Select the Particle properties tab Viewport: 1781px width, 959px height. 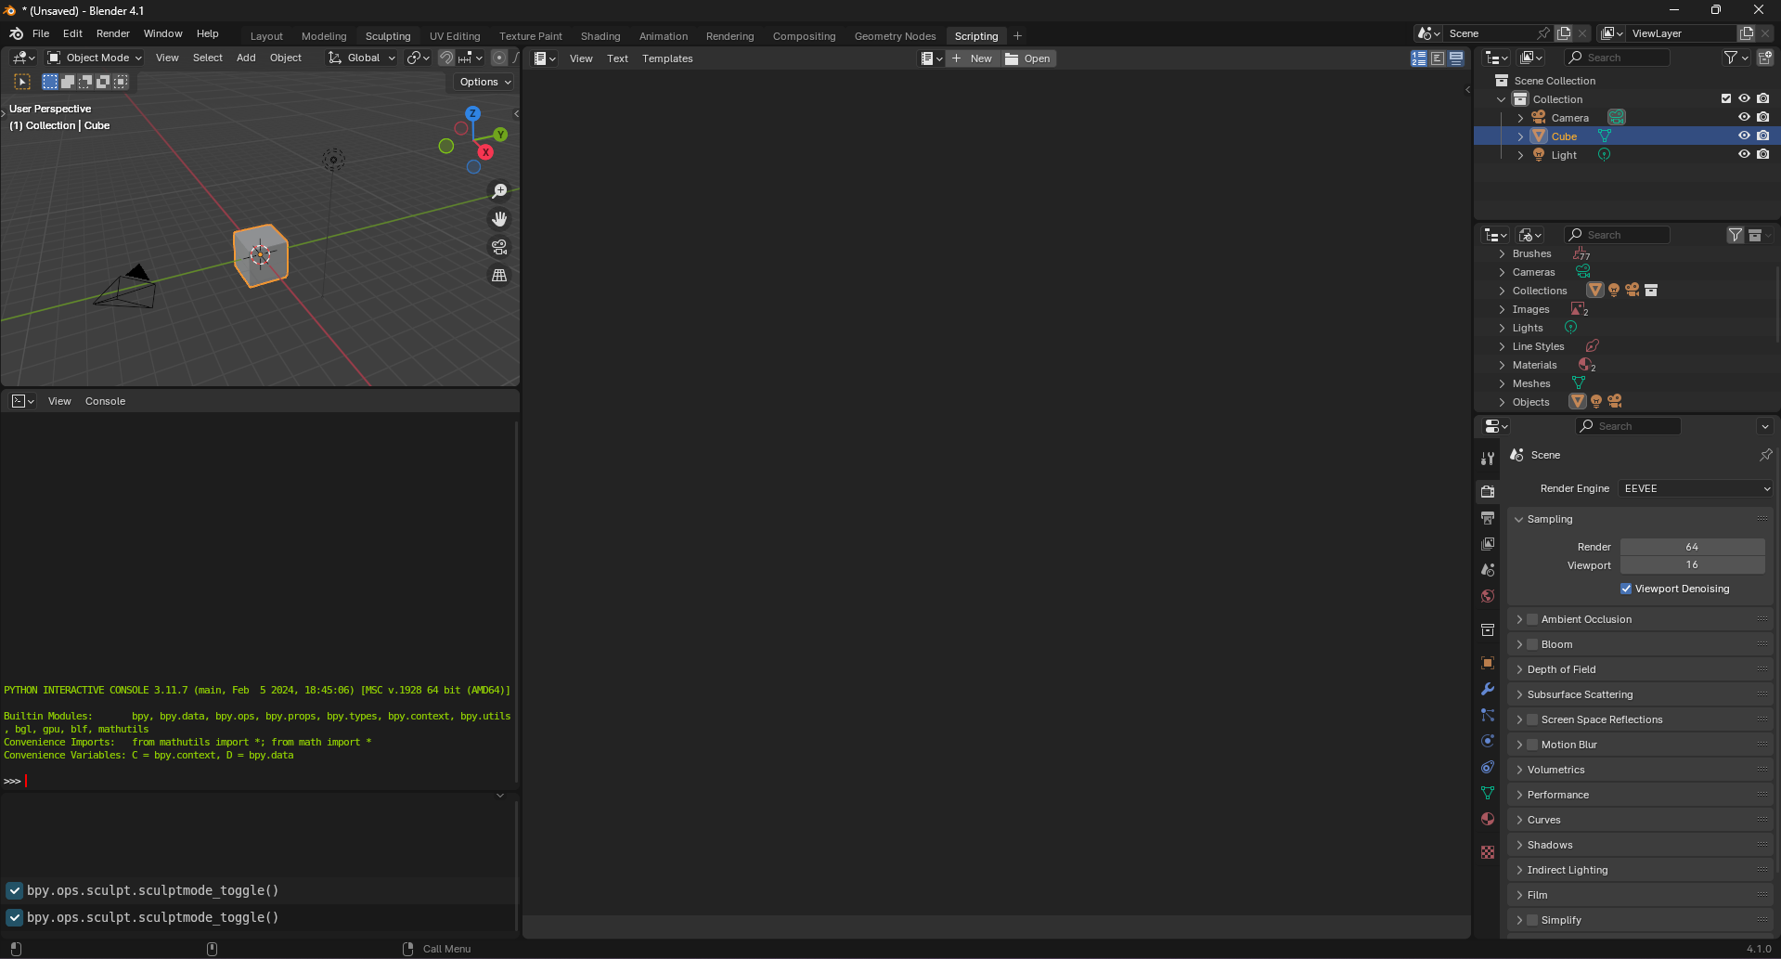tap(1488, 715)
